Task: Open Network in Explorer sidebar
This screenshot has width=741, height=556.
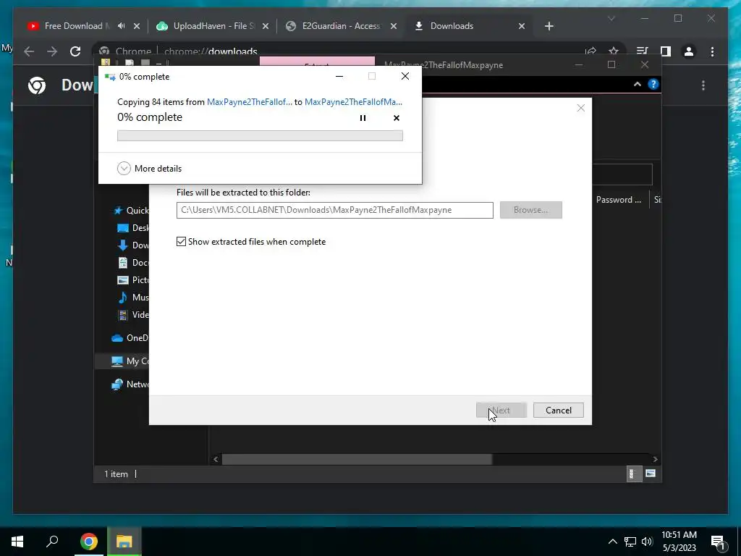Action: pos(130,384)
